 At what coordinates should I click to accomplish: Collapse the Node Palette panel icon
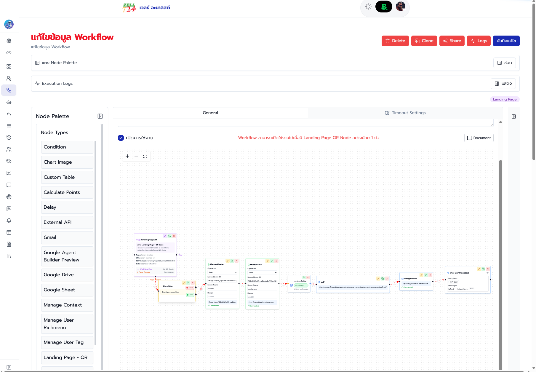[100, 116]
